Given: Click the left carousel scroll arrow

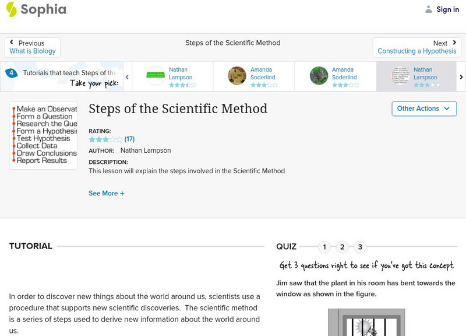Looking at the screenshot, I should coord(127,76).
